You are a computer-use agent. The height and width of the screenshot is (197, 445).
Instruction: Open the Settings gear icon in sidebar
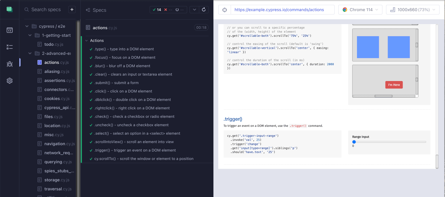(9, 81)
